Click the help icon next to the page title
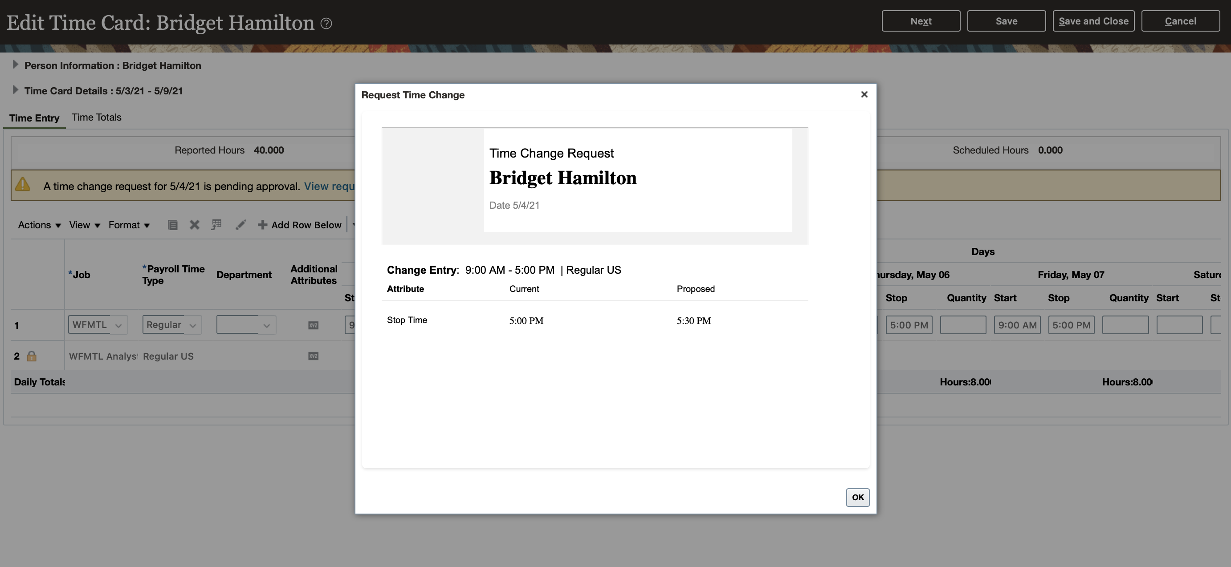This screenshot has width=1231, height=567. coord(326,23)
